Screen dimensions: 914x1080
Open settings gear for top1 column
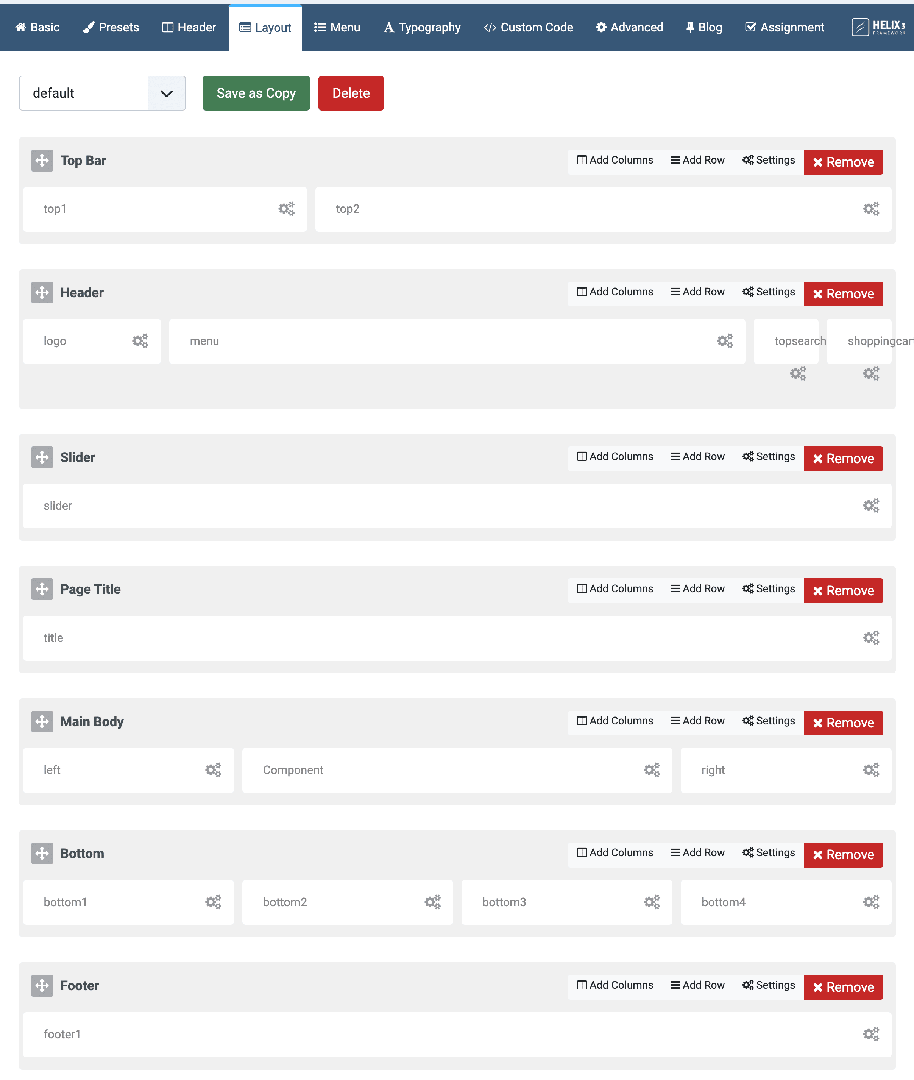click(286, 209)
